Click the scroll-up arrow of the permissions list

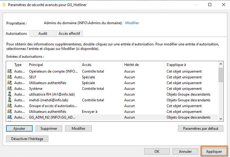pos(221,64)
